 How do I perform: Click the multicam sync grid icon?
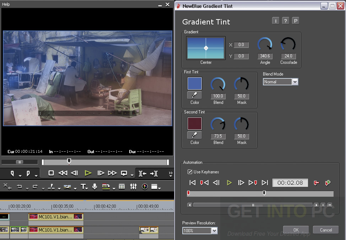tap(121, 187)
